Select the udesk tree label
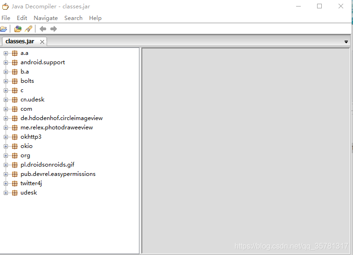Viewport: 353px width, 255px height. point(28,193)
